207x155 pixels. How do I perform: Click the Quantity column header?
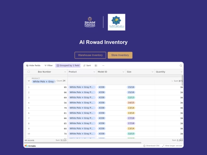tap(169, 72)
